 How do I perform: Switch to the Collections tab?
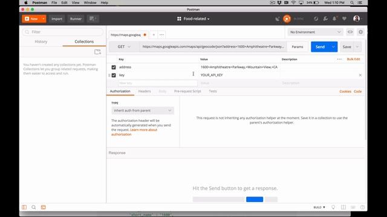tap(84, 42)
